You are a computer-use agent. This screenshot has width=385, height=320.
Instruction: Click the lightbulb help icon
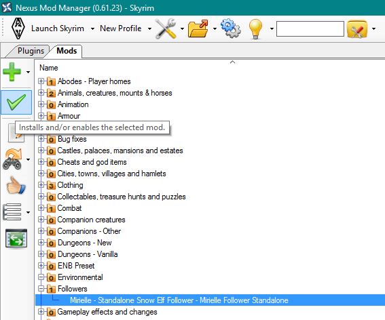(255, 29)
